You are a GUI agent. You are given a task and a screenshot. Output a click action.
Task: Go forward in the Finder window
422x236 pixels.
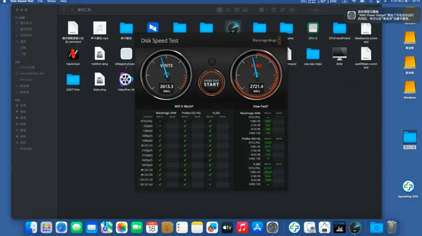tap(72, 10)
